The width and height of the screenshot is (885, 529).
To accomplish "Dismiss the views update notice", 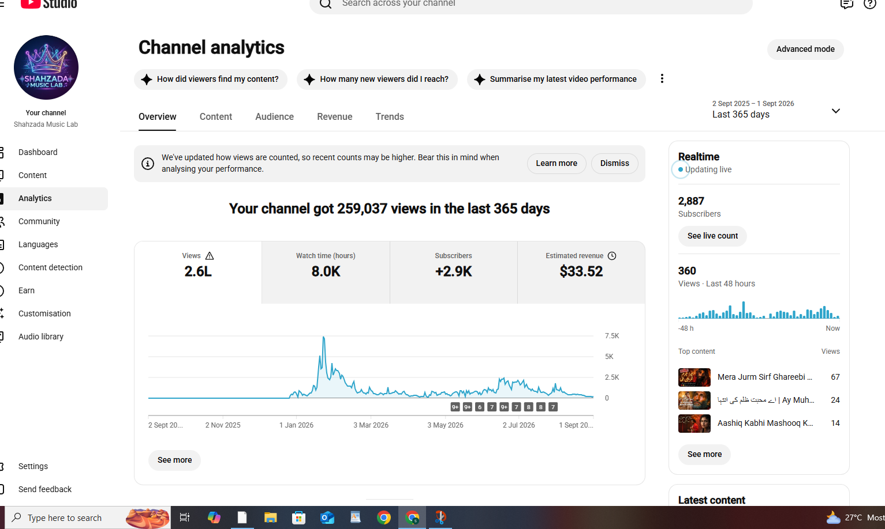I will [614, 164].
